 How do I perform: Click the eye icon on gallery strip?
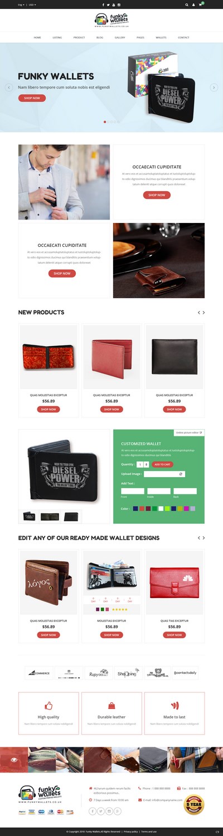point(14,760)
